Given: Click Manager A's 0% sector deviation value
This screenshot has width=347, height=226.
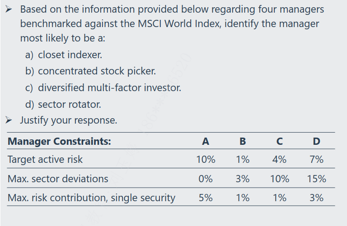Looking at the screenshot, I should [206, 179].
